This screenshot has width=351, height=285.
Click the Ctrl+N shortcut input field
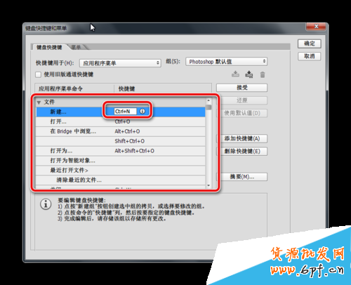pos(125,112)
